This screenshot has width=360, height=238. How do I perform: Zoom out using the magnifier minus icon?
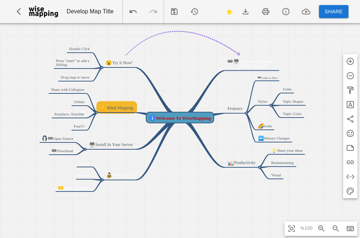[336, 228]
